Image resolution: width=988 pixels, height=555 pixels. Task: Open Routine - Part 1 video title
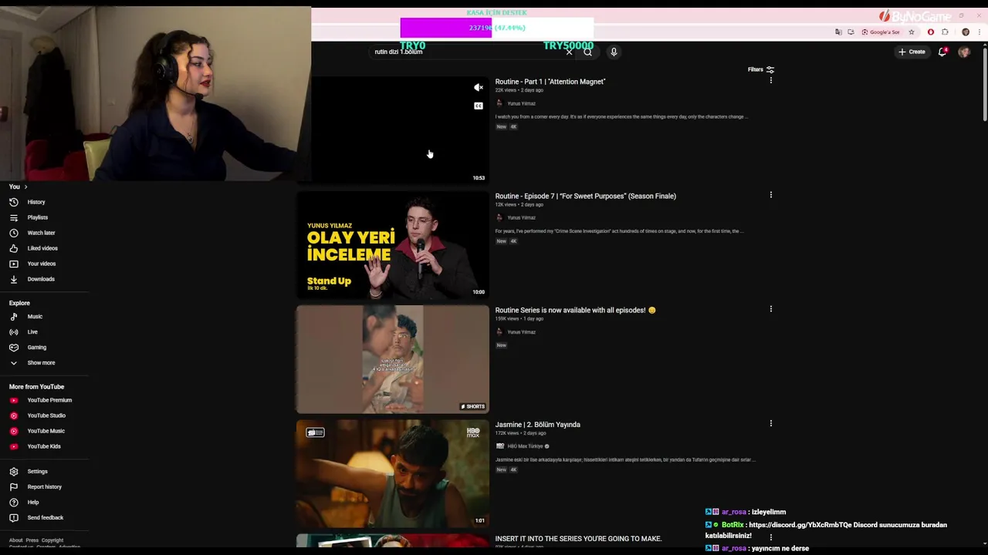(x=550, y=82)
